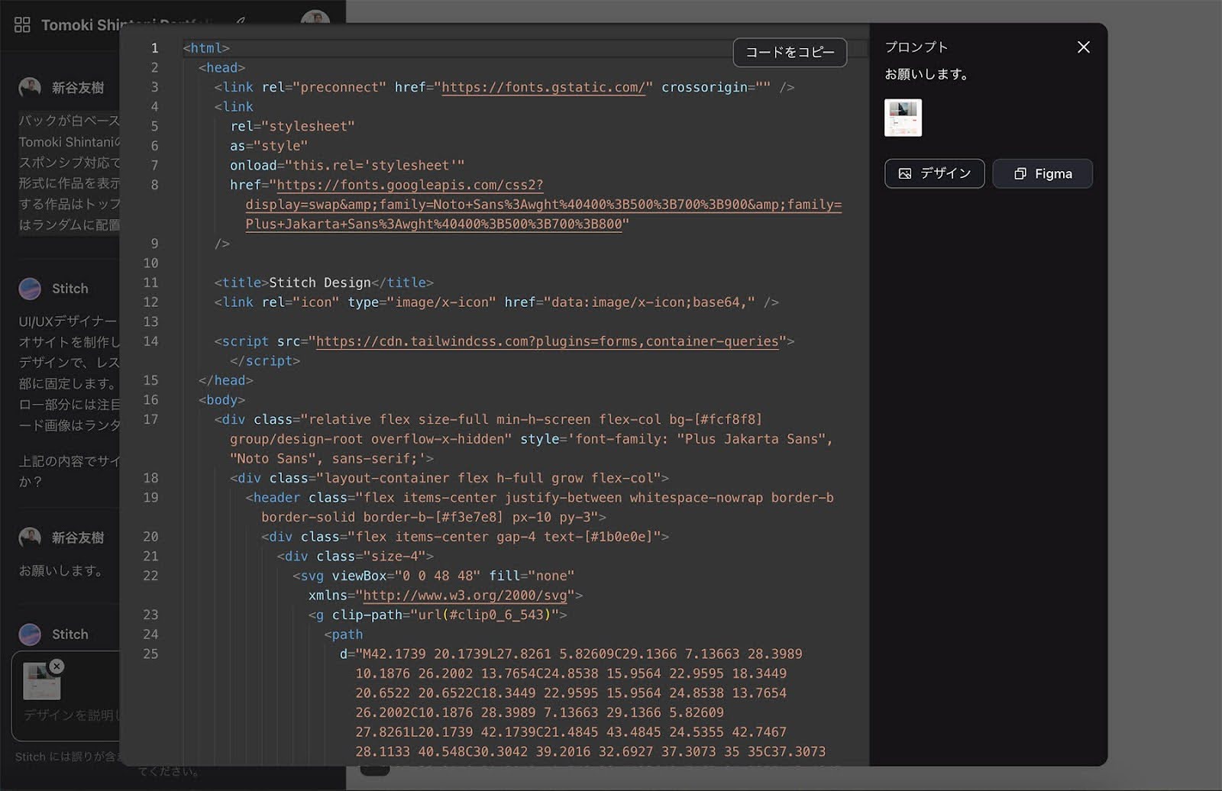The width and height of the screenshot is (1222, 791).
Task: Click the デザイン button
Action: coord(934,174)
